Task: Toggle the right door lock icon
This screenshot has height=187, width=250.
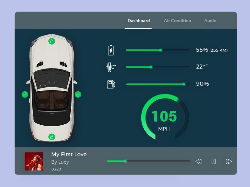Action: [x=78, y=95]
